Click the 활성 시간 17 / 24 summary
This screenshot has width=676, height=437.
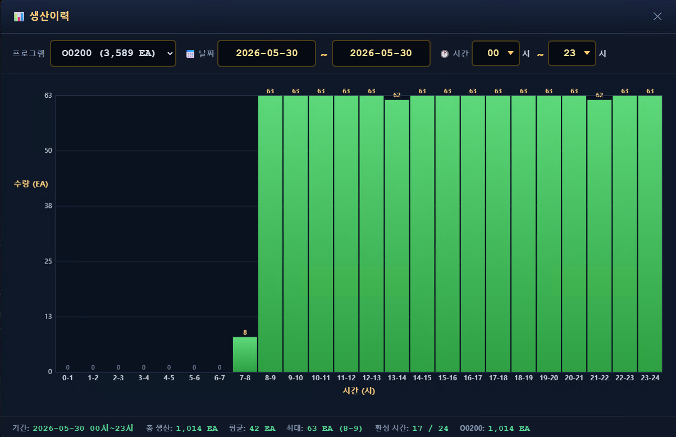412,428
